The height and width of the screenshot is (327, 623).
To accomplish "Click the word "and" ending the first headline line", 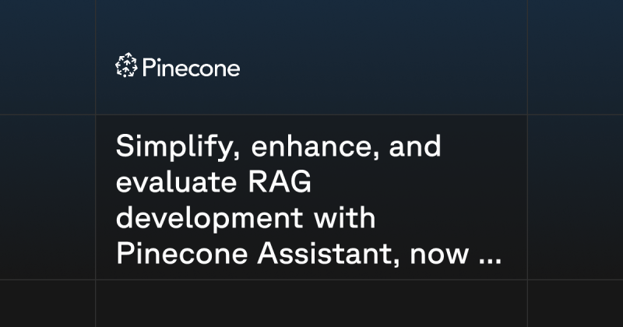I will [415, 146].
